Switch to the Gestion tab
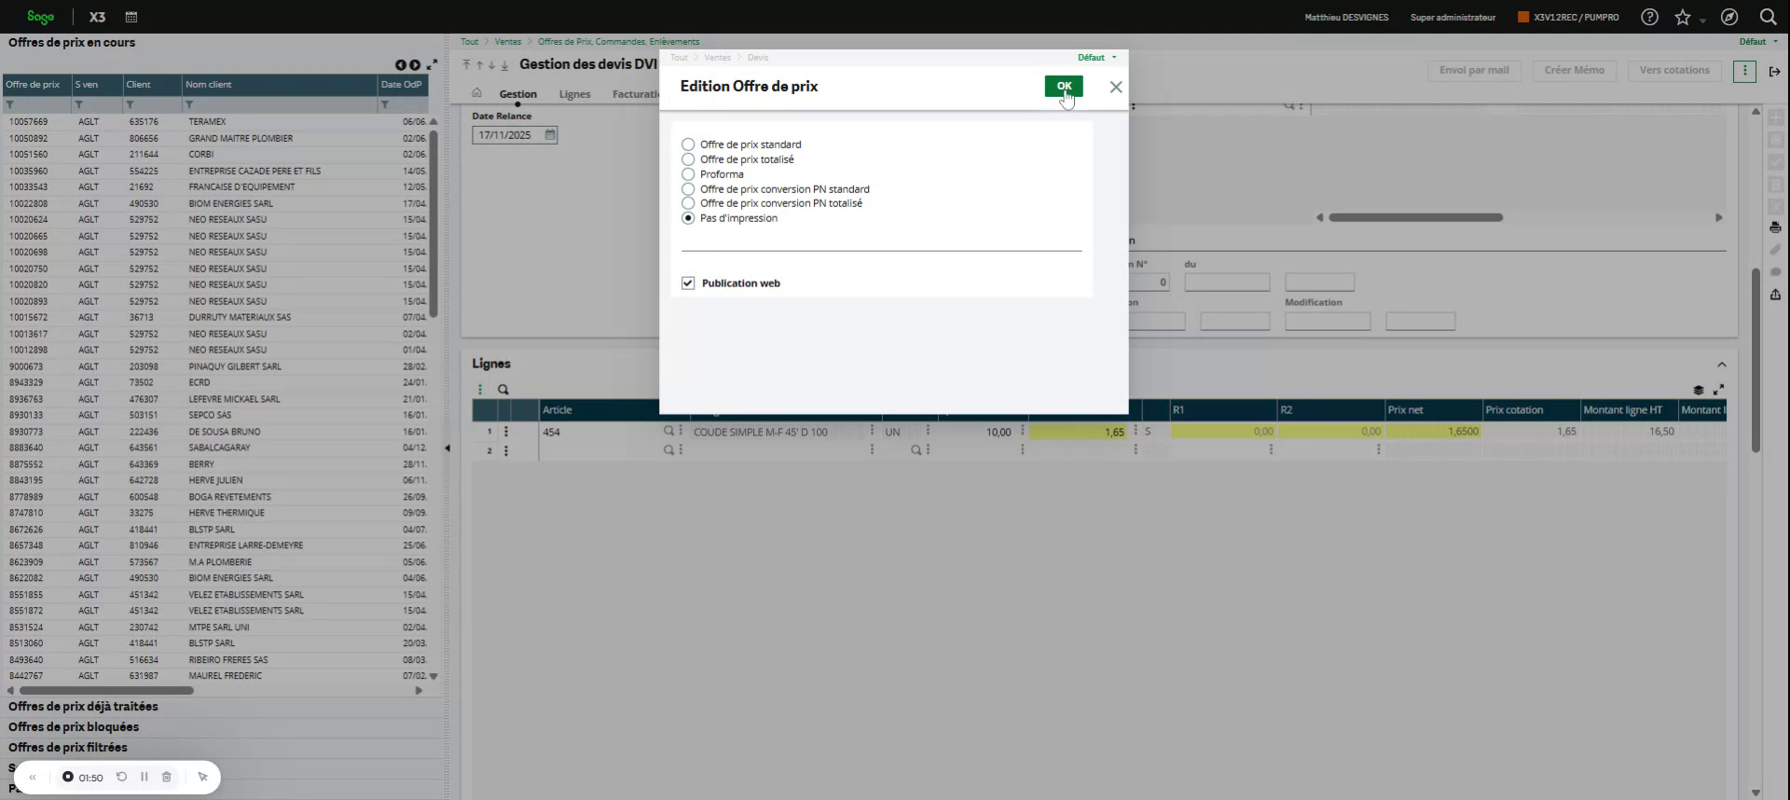The width and height of the screenshot is (1790, 800). (x=517, y=94)
